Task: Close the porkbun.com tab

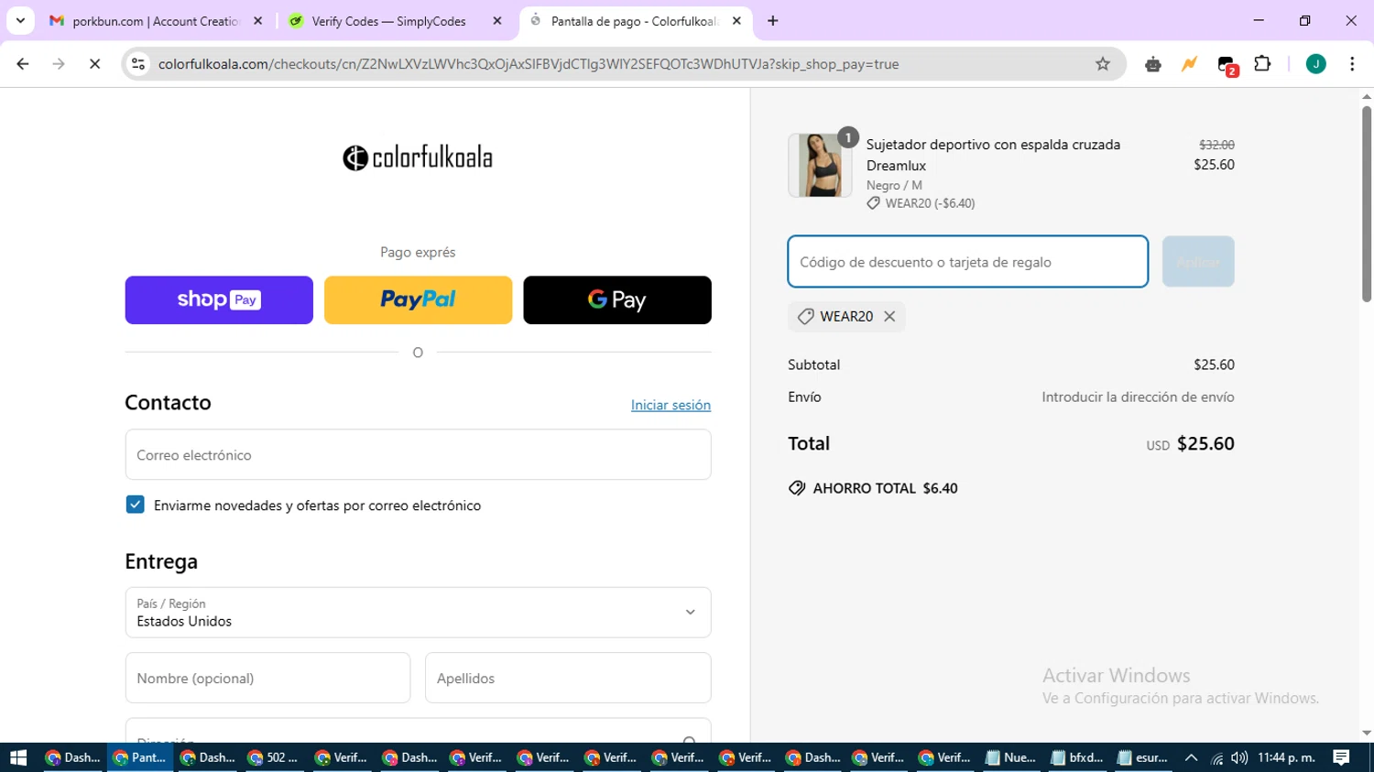Action: [x=257, y=21]
